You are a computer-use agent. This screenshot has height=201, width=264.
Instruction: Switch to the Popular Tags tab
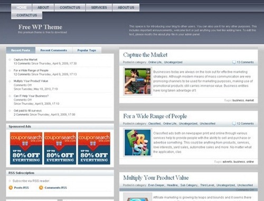(x=87, y=50)
